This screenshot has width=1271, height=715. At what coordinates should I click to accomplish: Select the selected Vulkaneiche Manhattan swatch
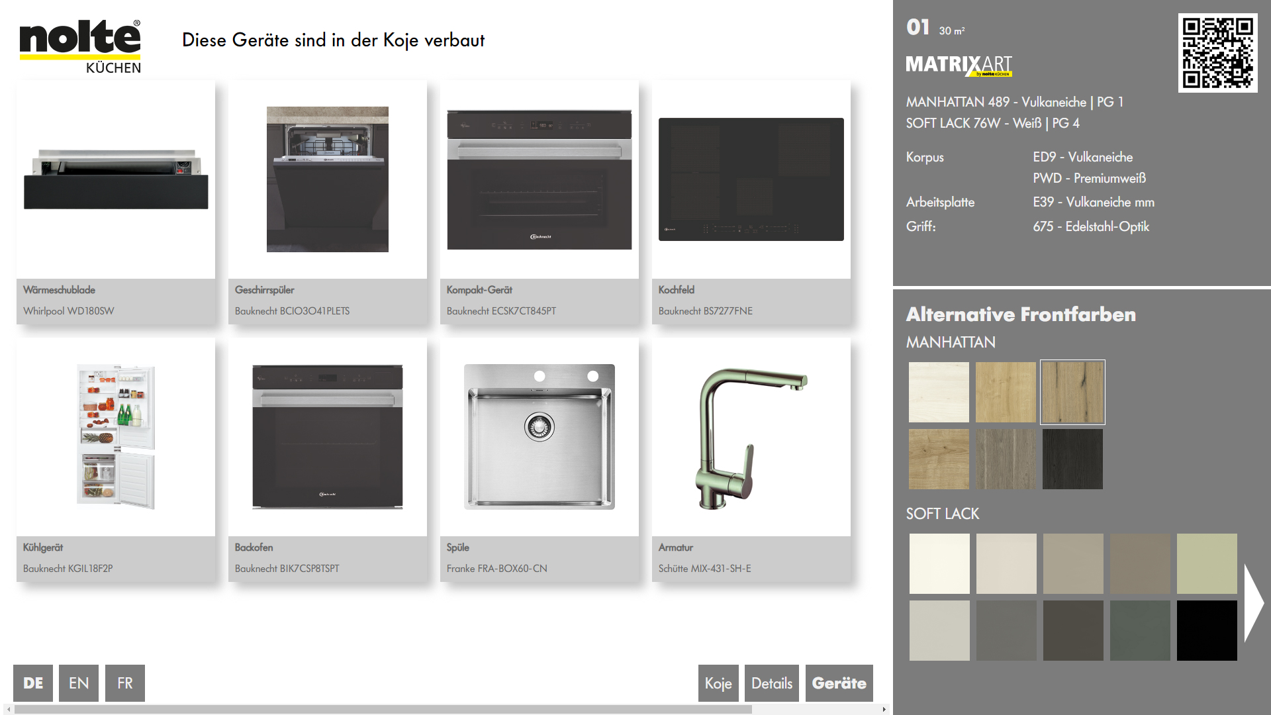point(1072,392)
